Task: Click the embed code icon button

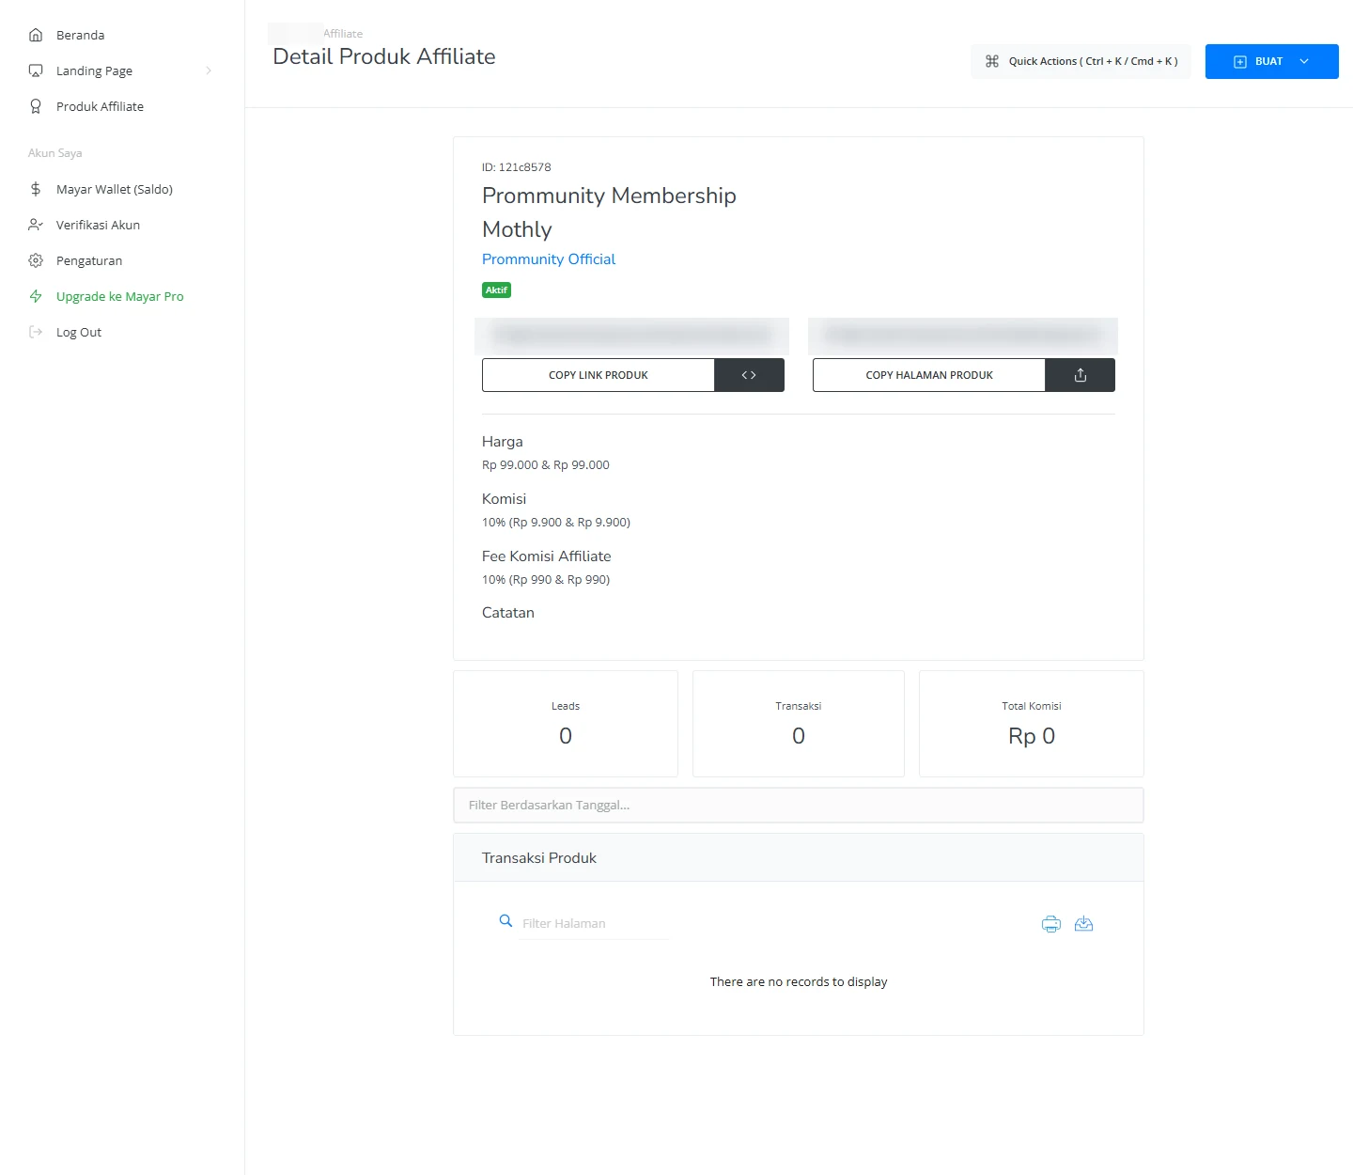Action: point(749,375)
